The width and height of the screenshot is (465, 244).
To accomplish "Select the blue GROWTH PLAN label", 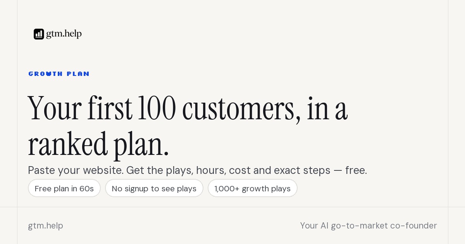I will tap(59, 74).
